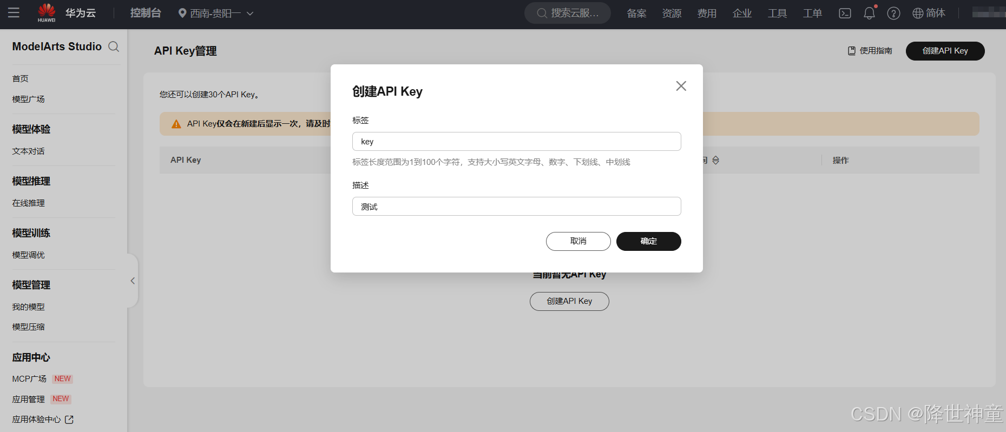Click the sort icon in the table header
The image size is (1006, 432).
tap(716, 160)
